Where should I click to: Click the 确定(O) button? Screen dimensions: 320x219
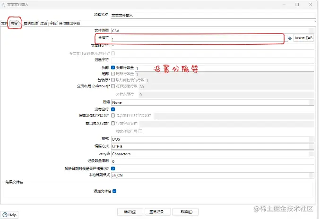click(x=130, y=211)
